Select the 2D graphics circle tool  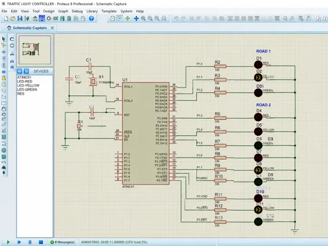coord(4,150)
